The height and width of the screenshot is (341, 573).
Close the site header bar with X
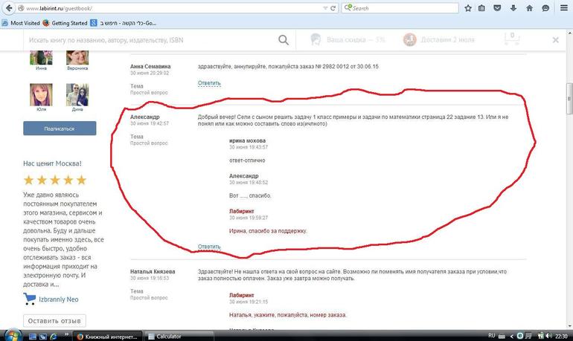click(555, 40)
